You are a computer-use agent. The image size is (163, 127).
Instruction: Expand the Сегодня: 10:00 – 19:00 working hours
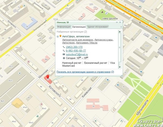click(x=77, y=58)
